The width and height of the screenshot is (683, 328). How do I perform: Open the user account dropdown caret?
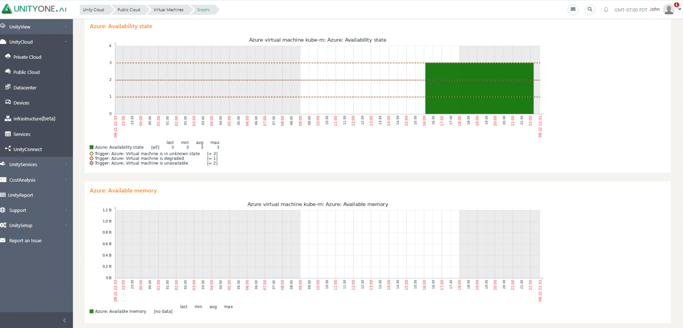point(680,9)
